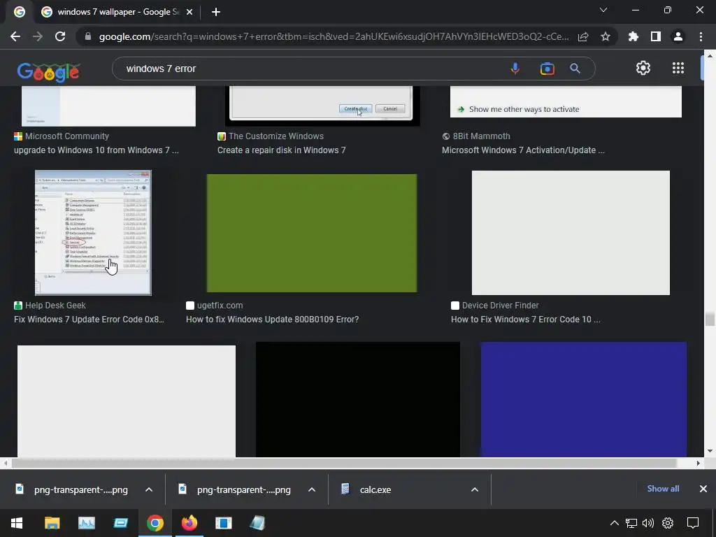The height and width of the screenshot is (537, 716).
Task: Click the ugetfix.com source name
Action: pos(220,306)
